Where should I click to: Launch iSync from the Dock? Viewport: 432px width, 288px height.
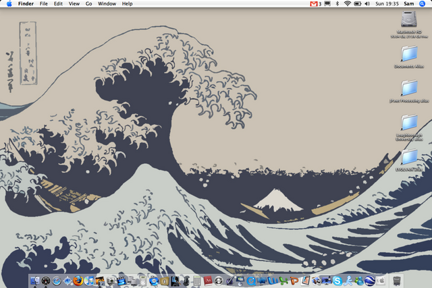219,281
